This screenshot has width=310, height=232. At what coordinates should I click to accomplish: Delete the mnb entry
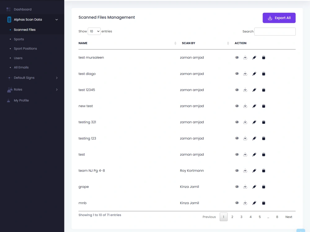point(263,203)
